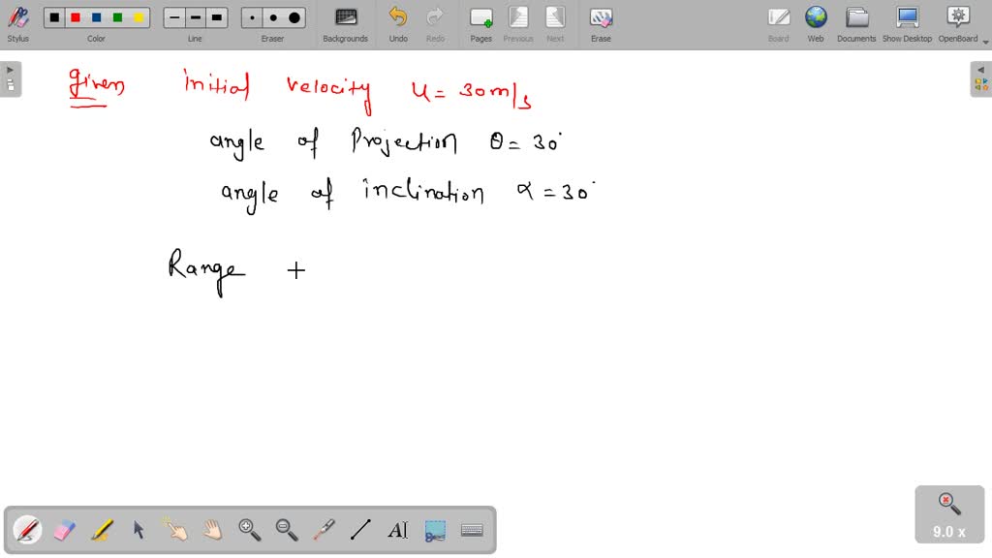The image size is (992, 558).
Task: Open the Text tool
Action: click(397, 530)
